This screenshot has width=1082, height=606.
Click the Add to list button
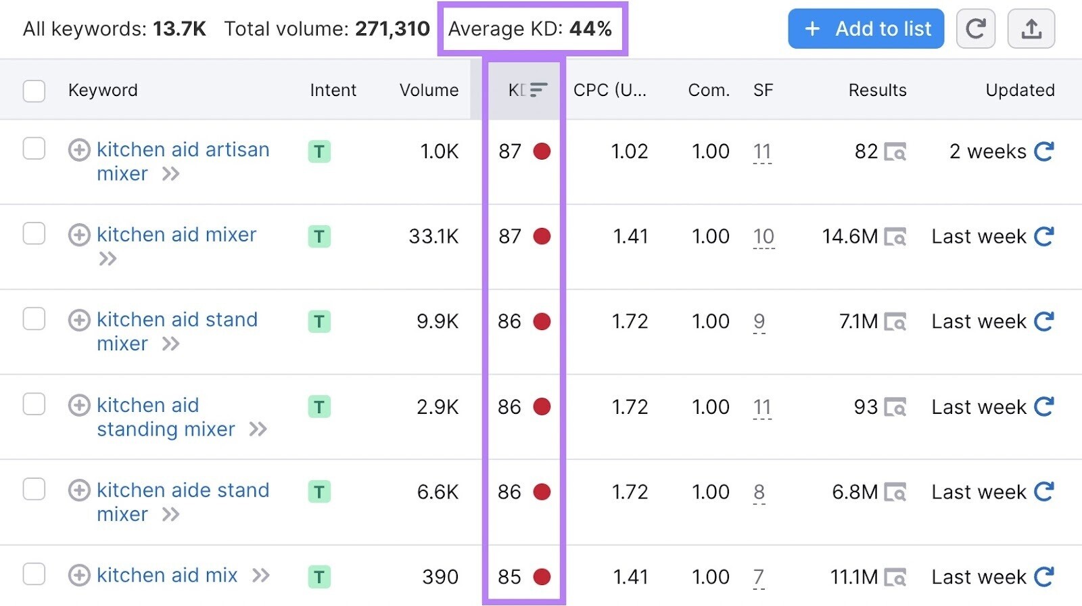point(866,28)
